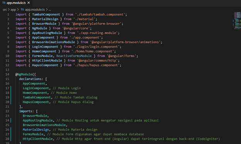Click AppComponent inside the declarations array

[34, 84]
